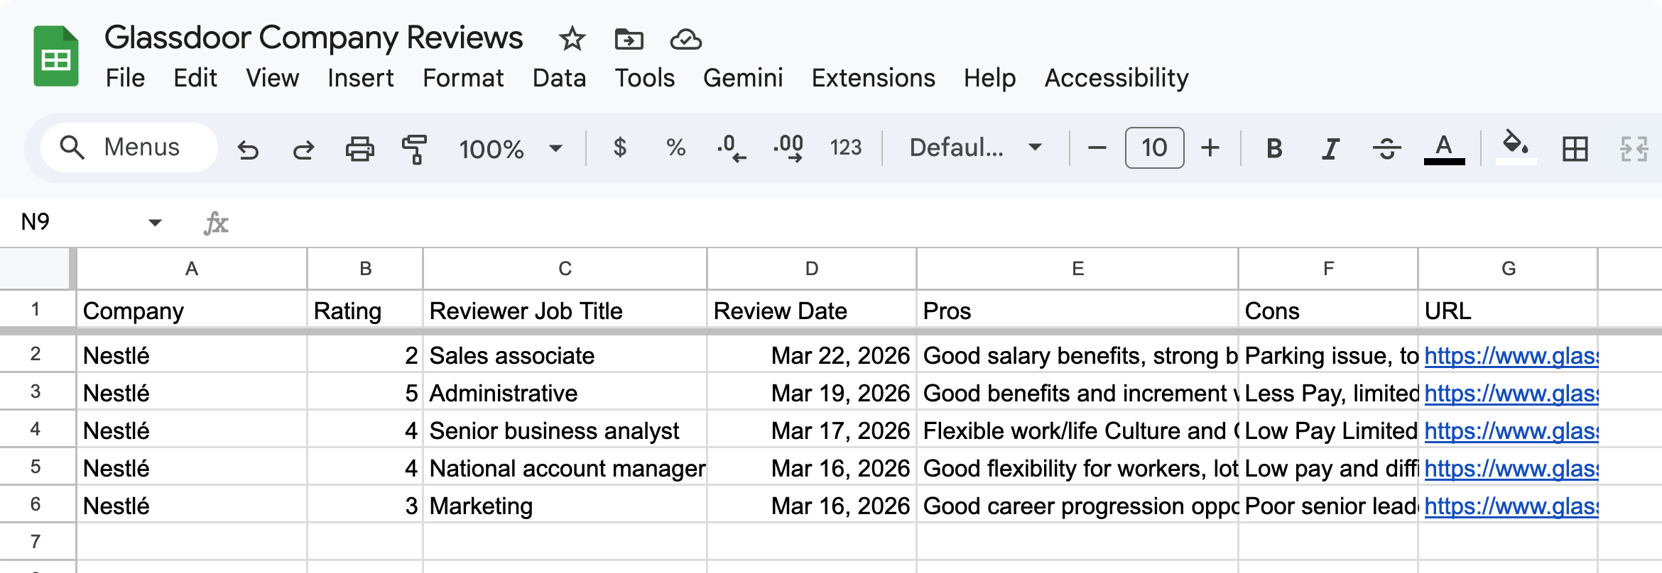Open the 100% zoom dropdown
The width and height of the screenshot is (1662, 573).
click(x=510, y=148)
